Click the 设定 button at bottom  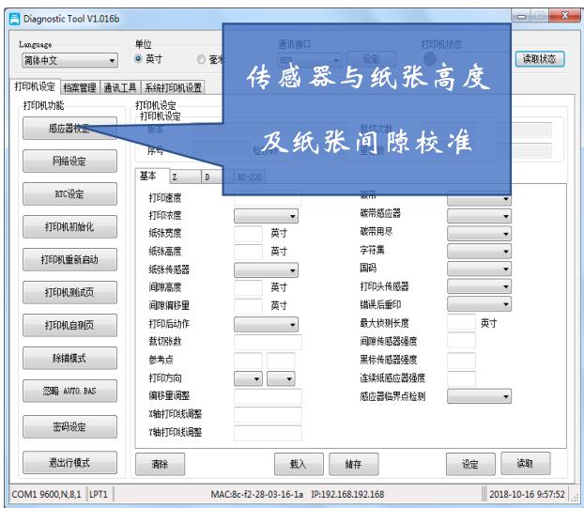pyautogui.click(x=470, y=464)
